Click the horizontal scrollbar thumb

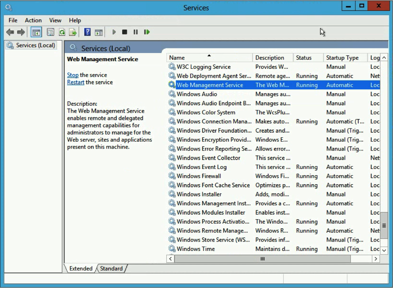pos(262,259)
